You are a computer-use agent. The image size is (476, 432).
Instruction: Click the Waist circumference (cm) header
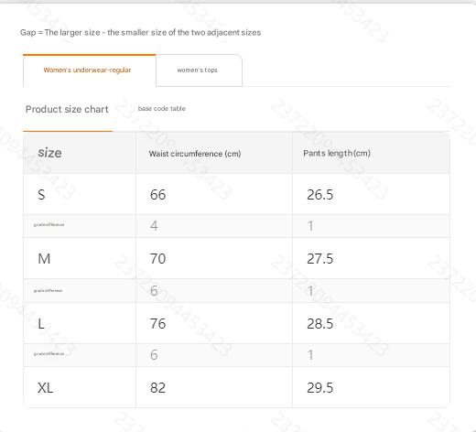pyautogui.click(x=195, y=154)
